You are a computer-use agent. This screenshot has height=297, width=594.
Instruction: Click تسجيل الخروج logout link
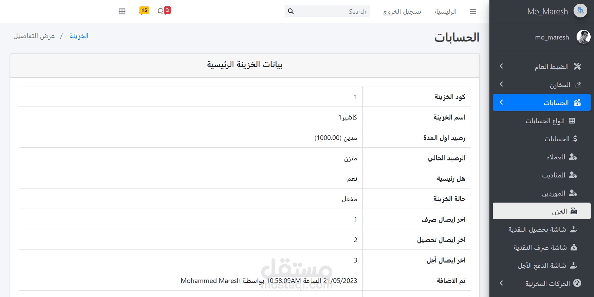402,11
